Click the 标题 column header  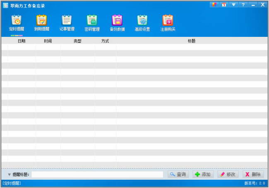point(191,41)
